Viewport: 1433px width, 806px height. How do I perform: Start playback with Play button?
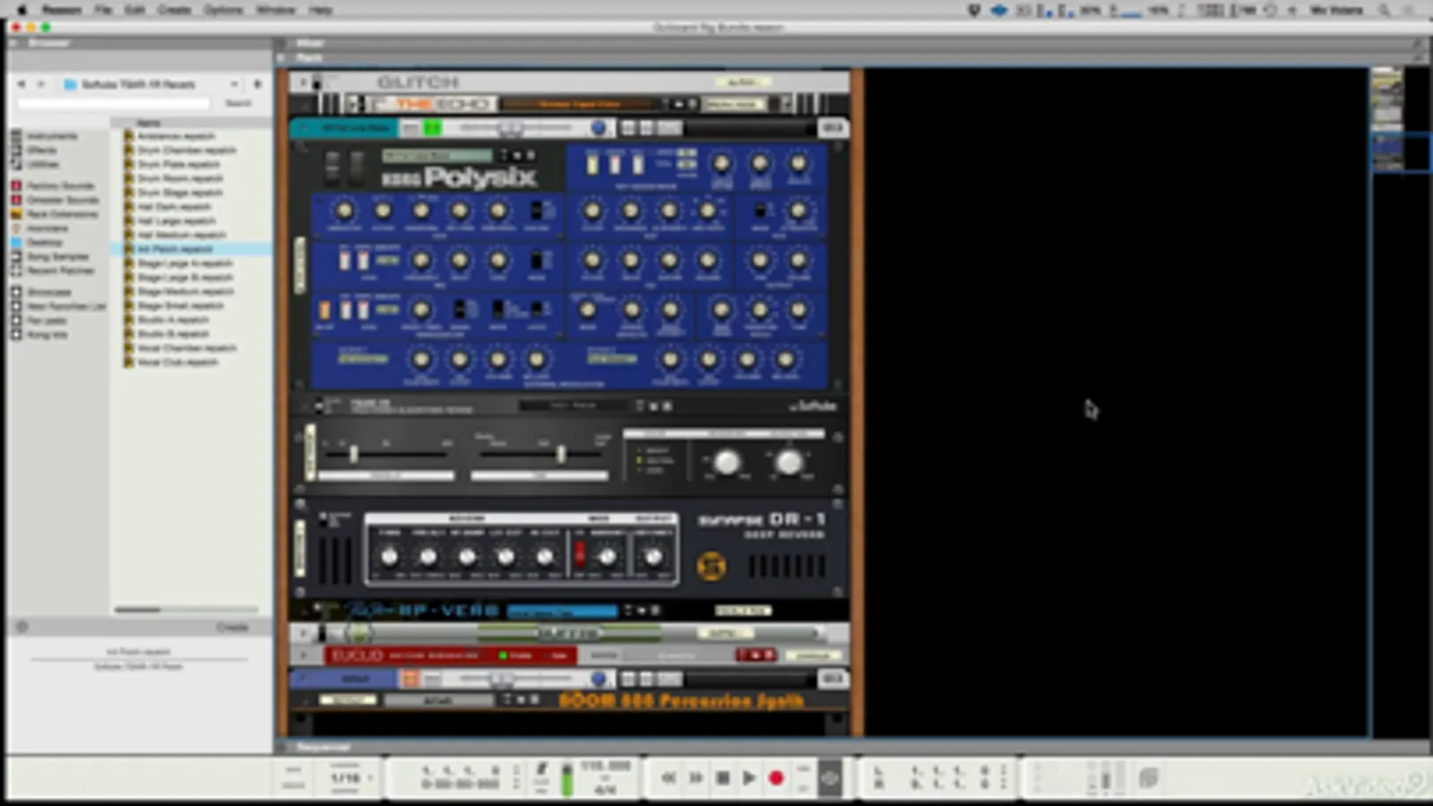coord(749,778)
